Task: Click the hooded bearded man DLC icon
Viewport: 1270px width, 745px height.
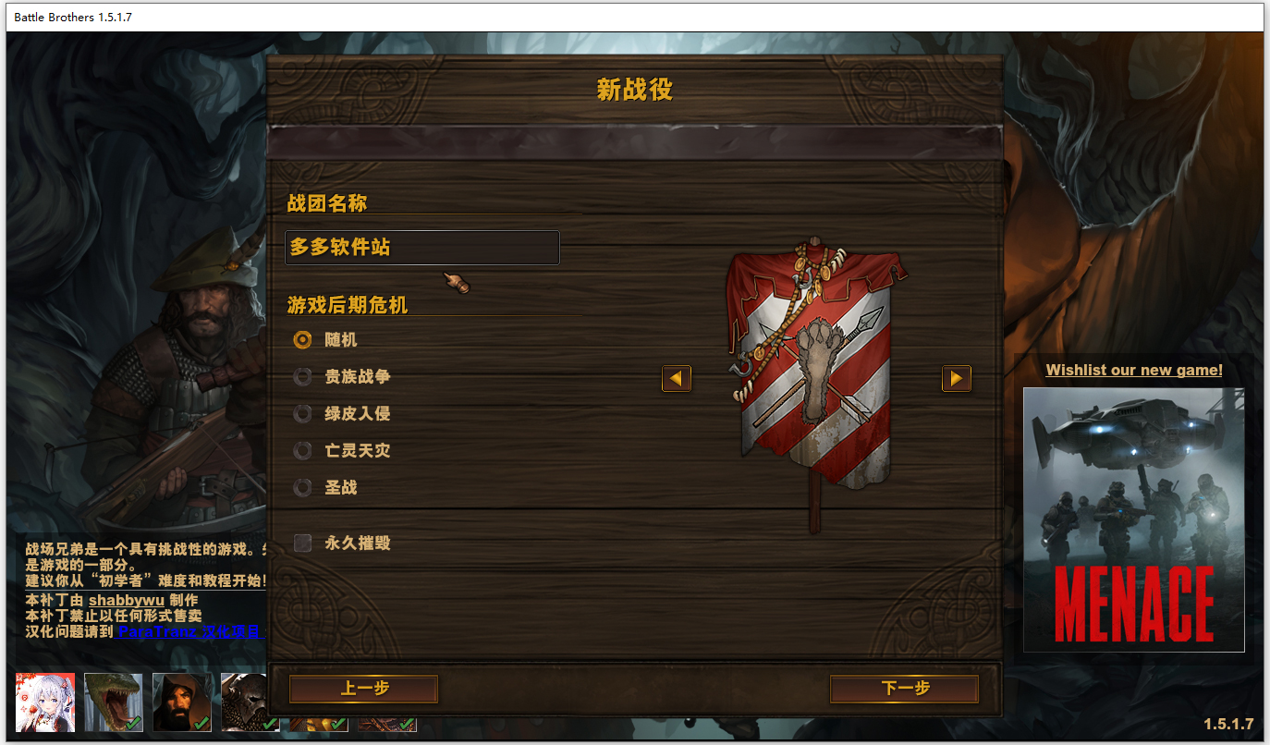Action: [182, 702]
